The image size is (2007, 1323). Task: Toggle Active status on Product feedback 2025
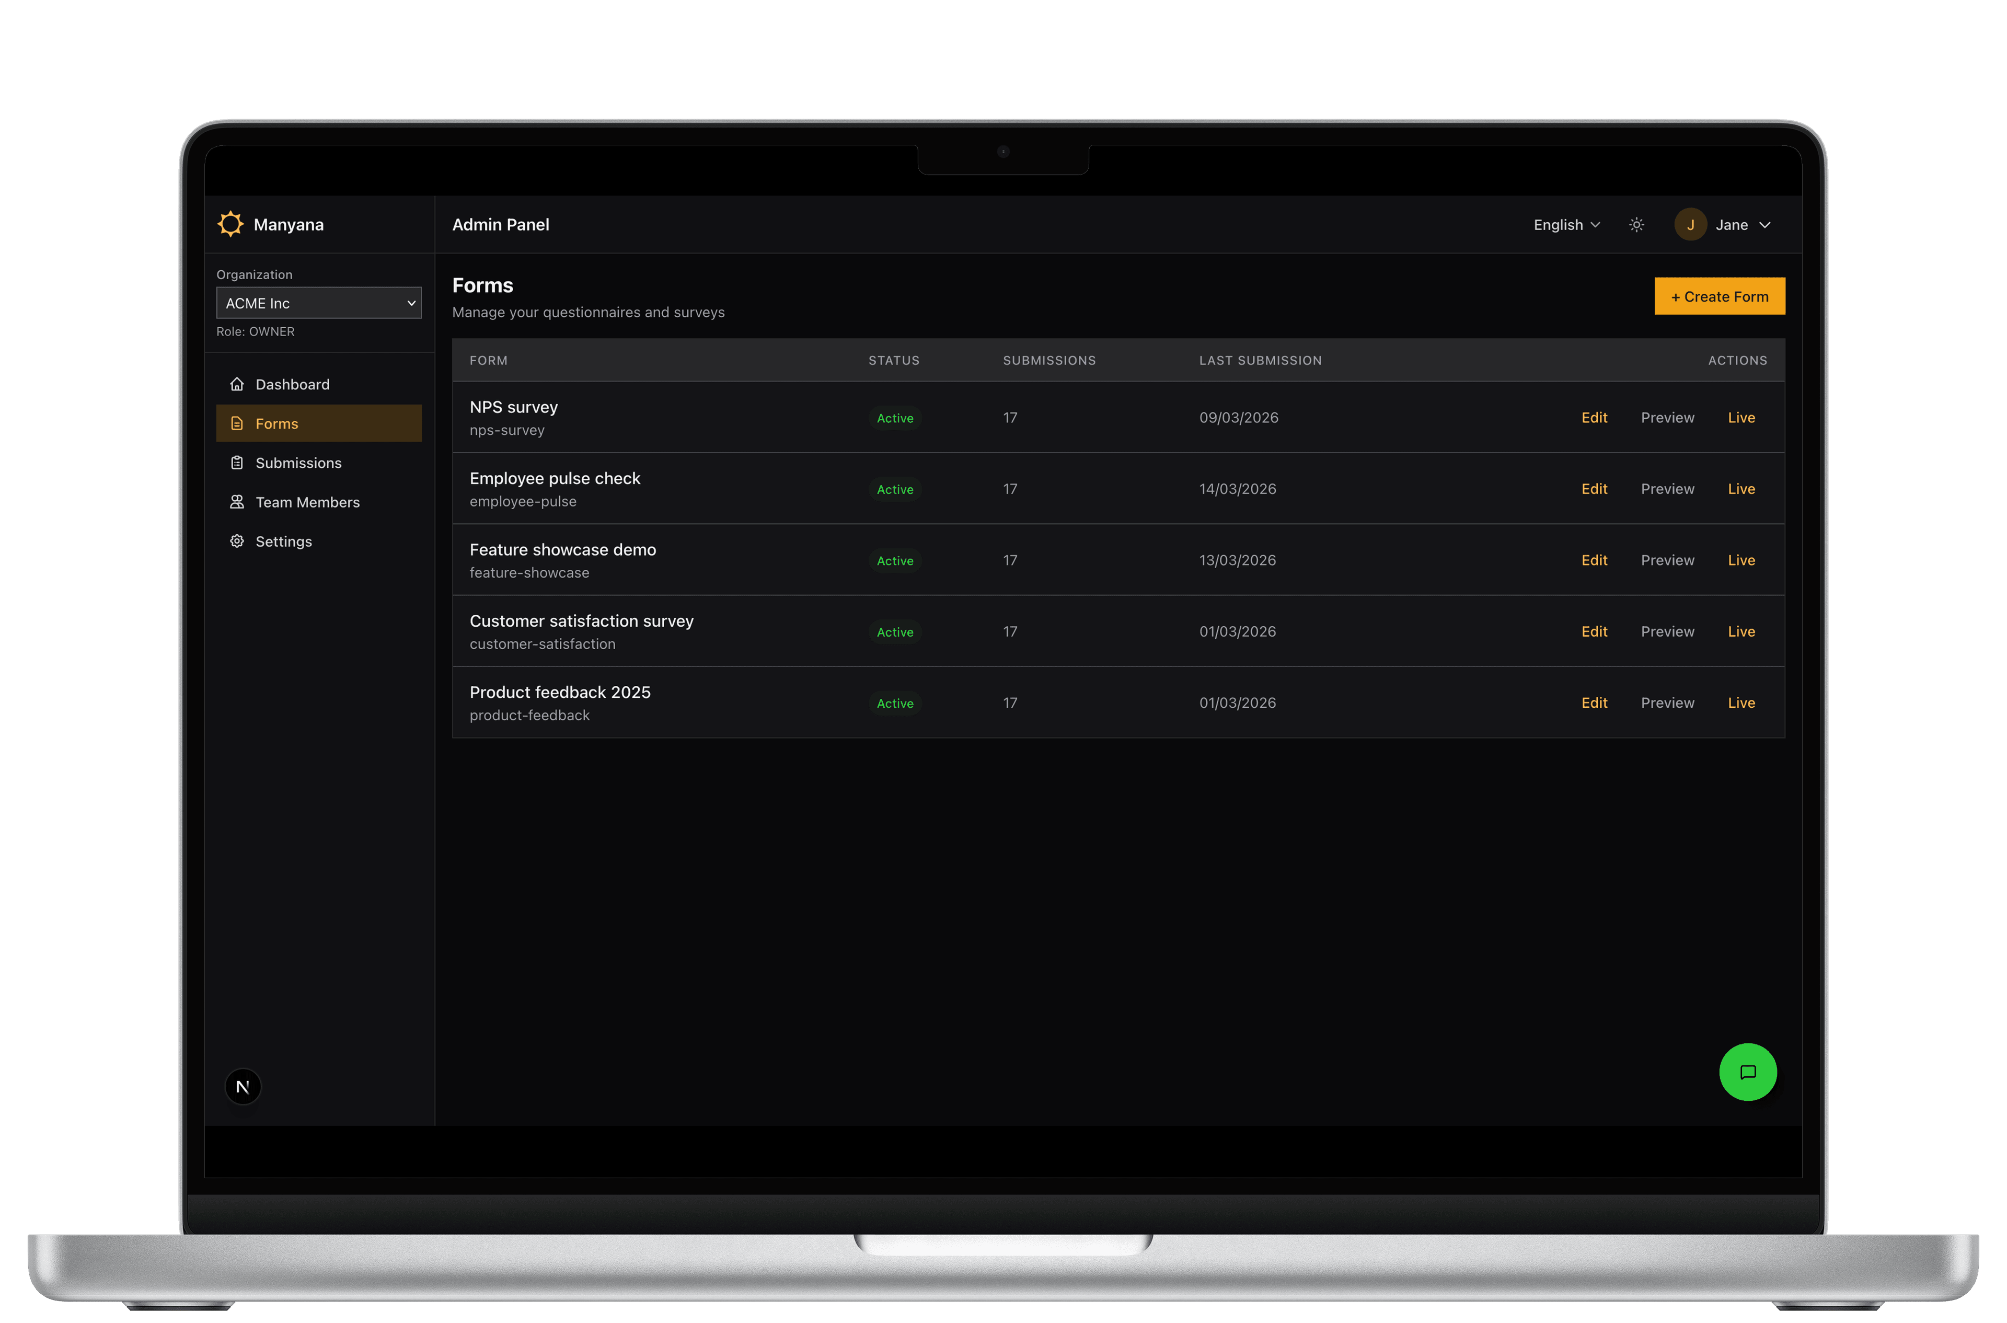click(894, 703)
